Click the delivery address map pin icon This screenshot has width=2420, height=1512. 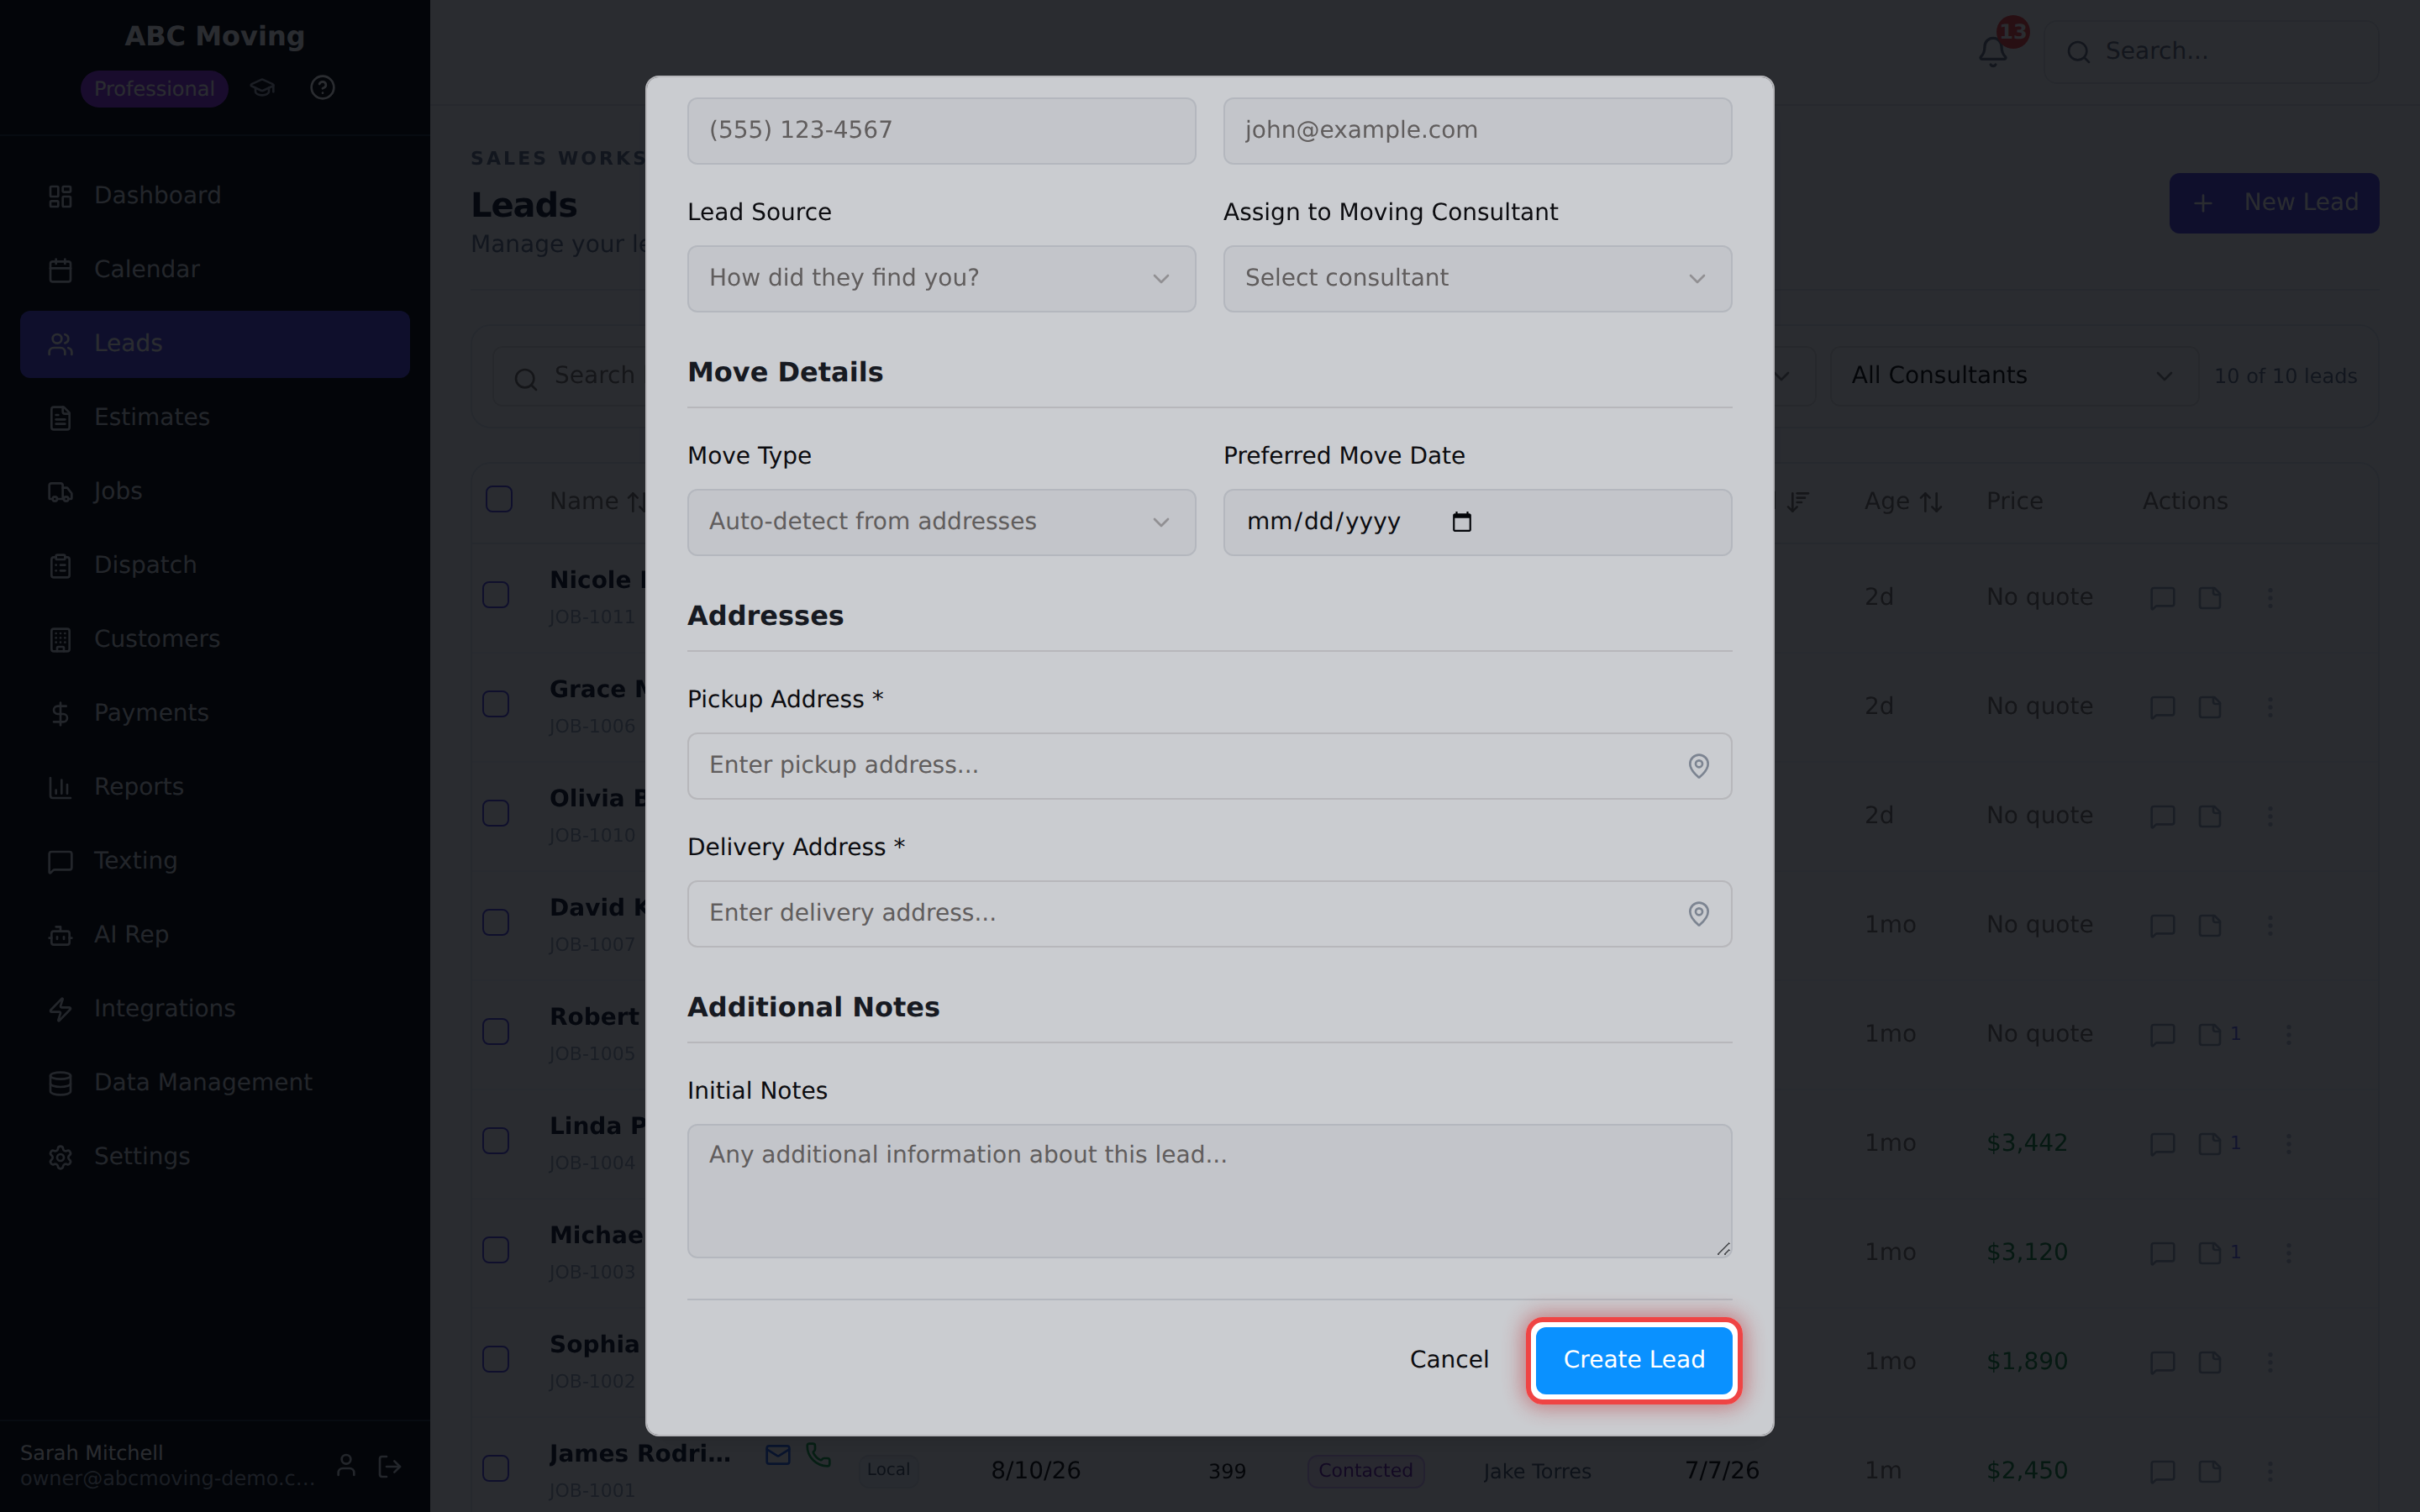click(x=1698, y=914)
